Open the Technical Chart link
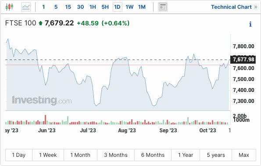This screenshot has width=261, height=166. pos(234,7)
